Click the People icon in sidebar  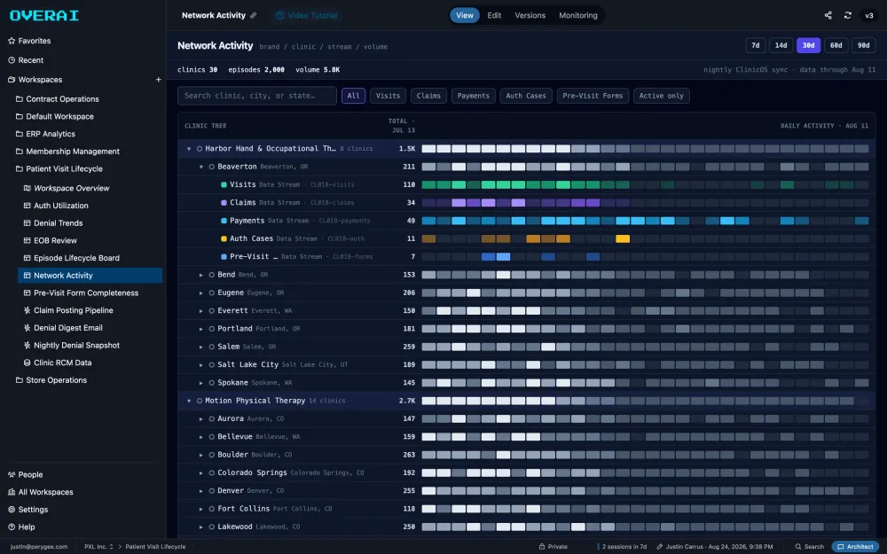coord(12,475)
